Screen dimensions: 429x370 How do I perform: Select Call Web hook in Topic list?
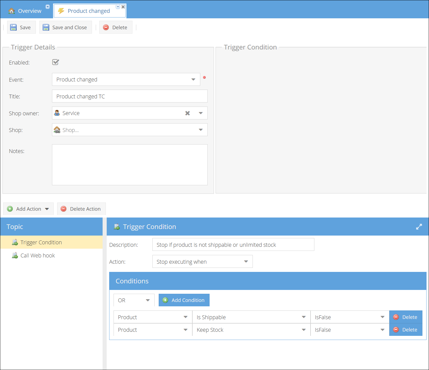click(x=38, y=256)
